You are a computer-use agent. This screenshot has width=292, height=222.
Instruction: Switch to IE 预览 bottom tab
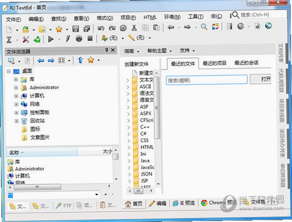[184, 203]
